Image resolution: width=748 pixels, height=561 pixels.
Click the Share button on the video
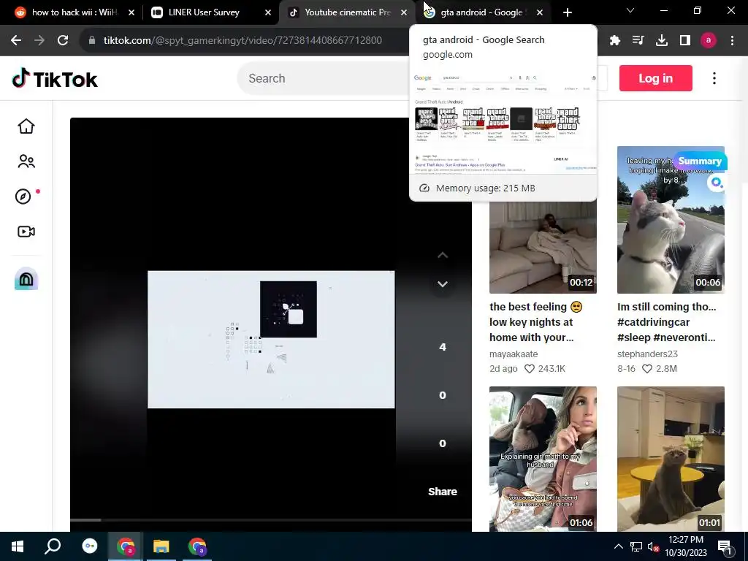442,492
